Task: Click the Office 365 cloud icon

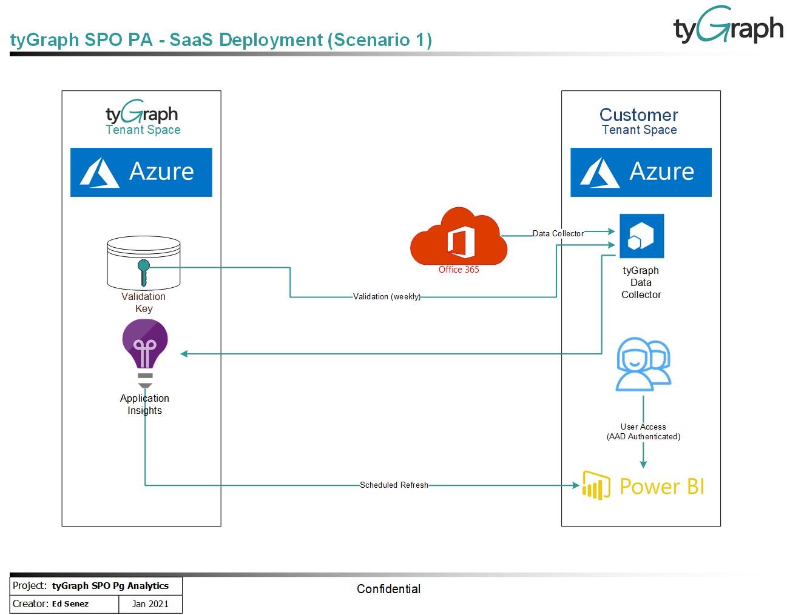Action: click(459, 239)
